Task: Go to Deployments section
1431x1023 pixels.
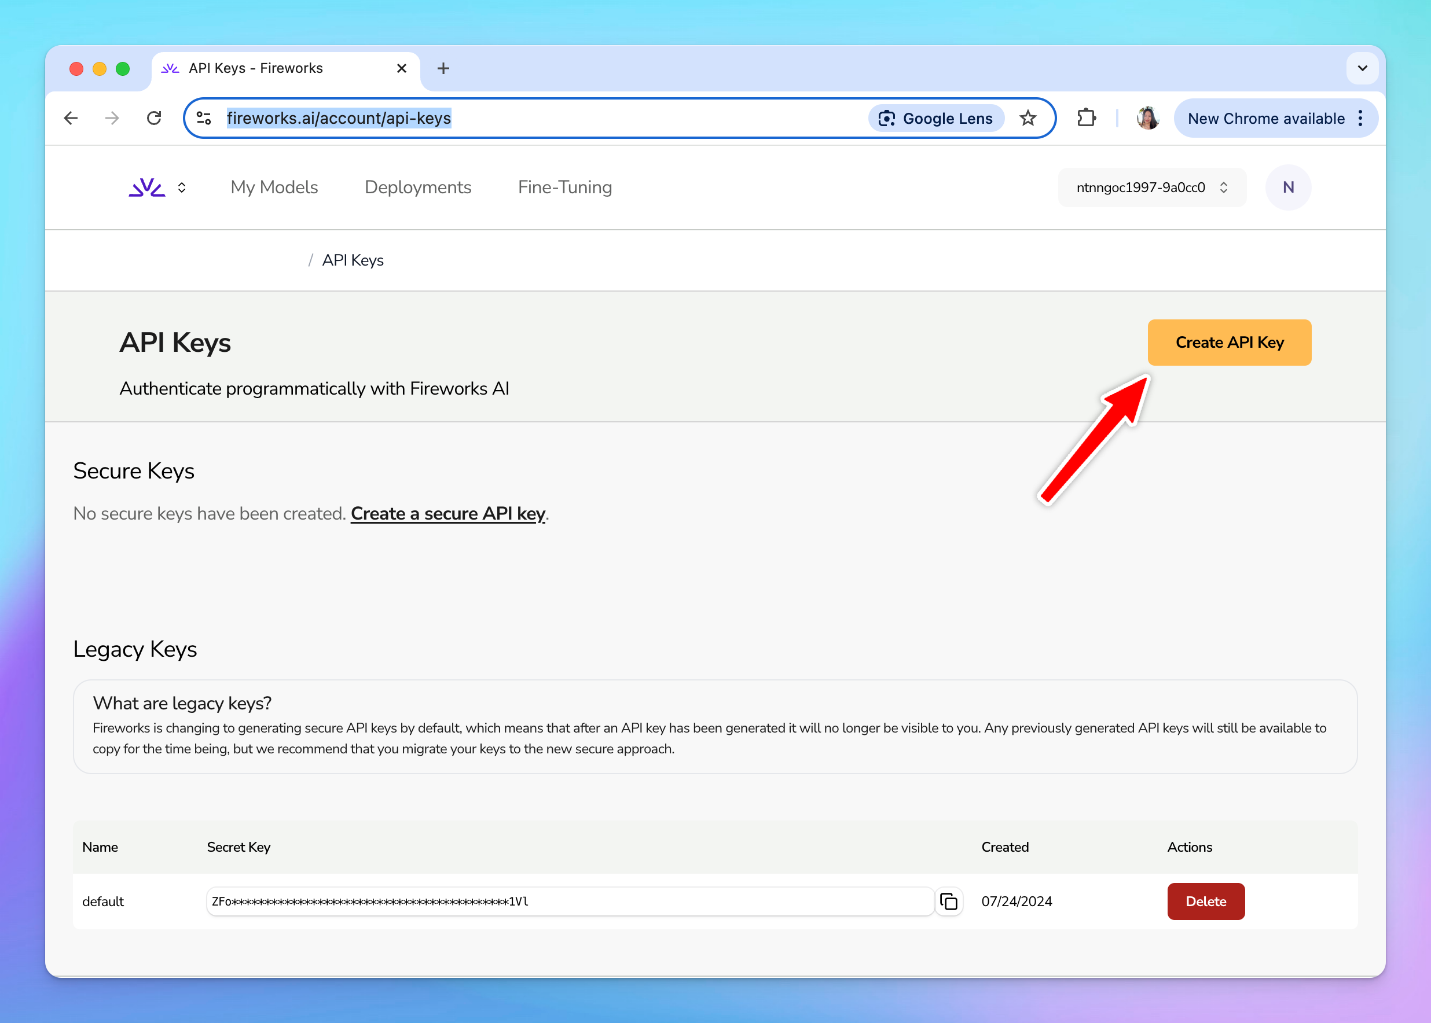Action: [418, 187]
